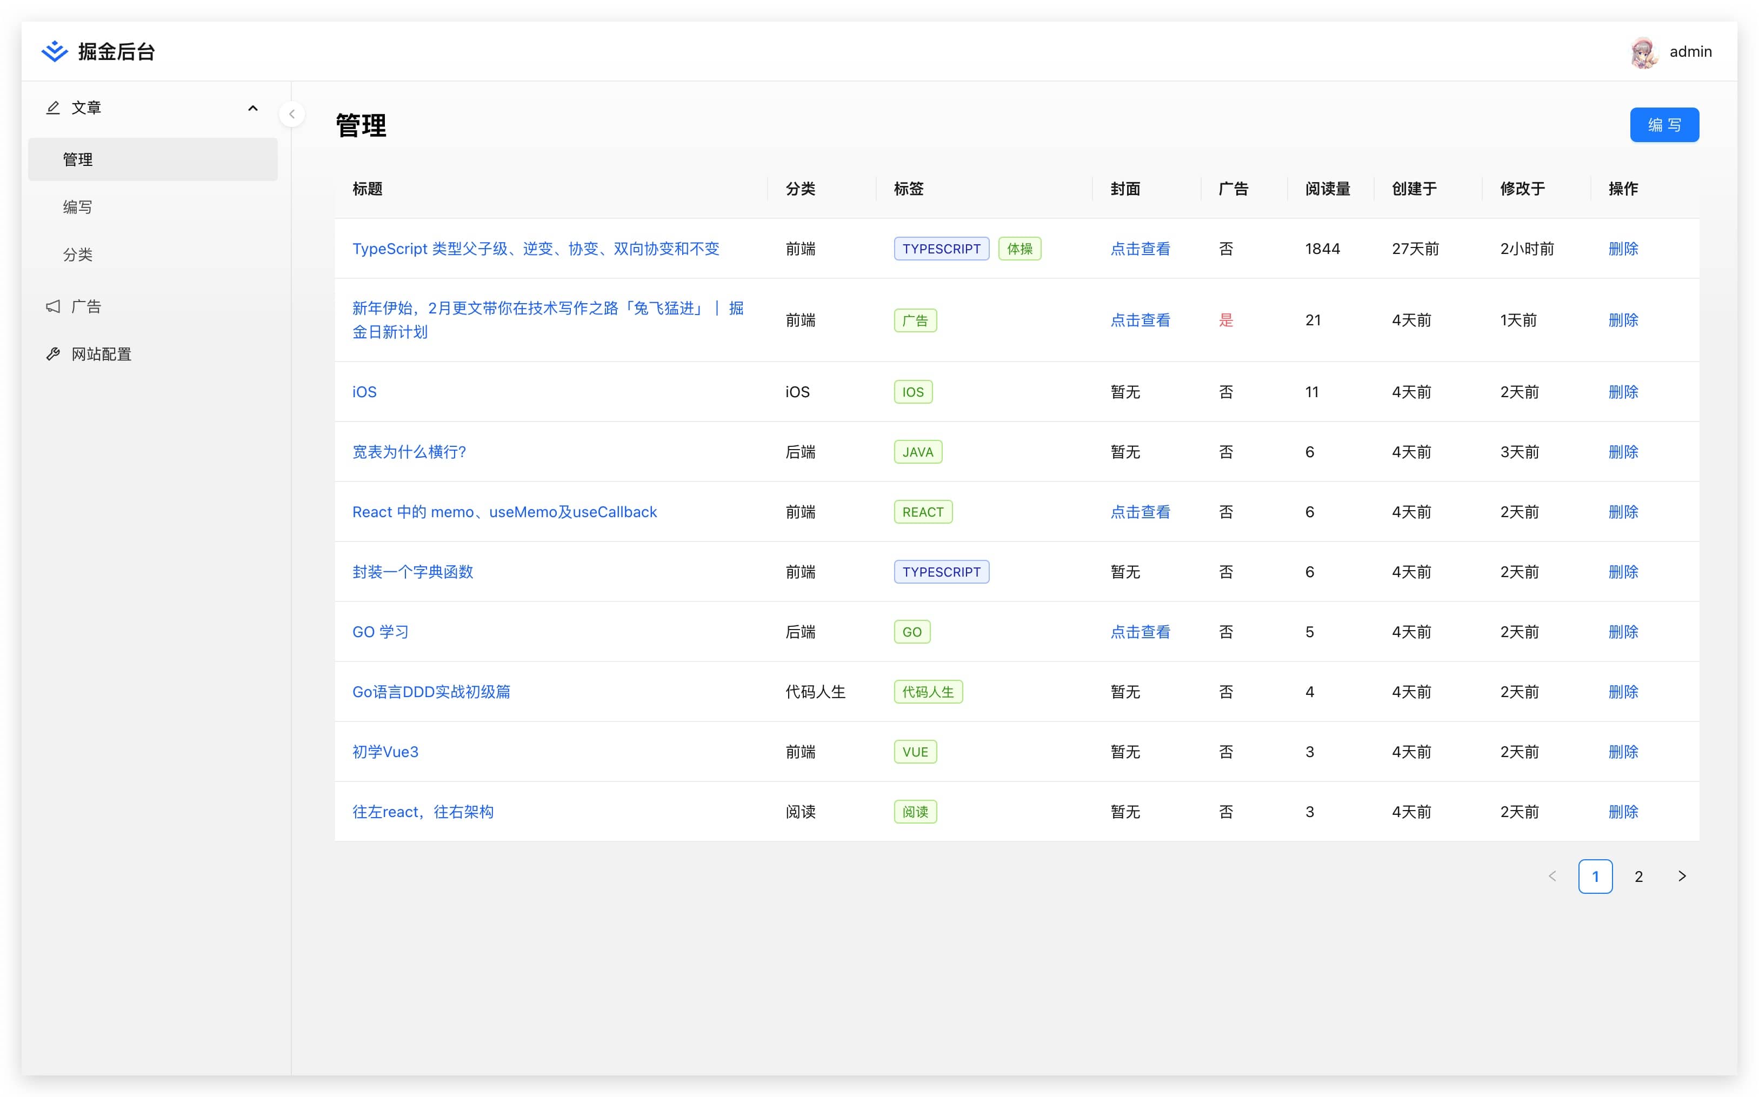The height and width of the screenshot is (1097, 1759).
Task: Delete the 往左react，往右架构 article
Action: coord(1623,812)
